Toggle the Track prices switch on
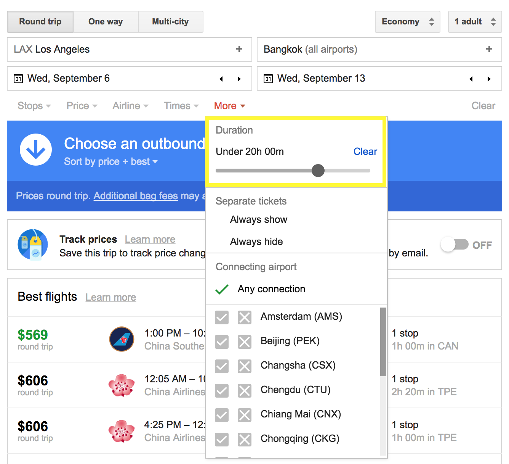 pos(455,245)
